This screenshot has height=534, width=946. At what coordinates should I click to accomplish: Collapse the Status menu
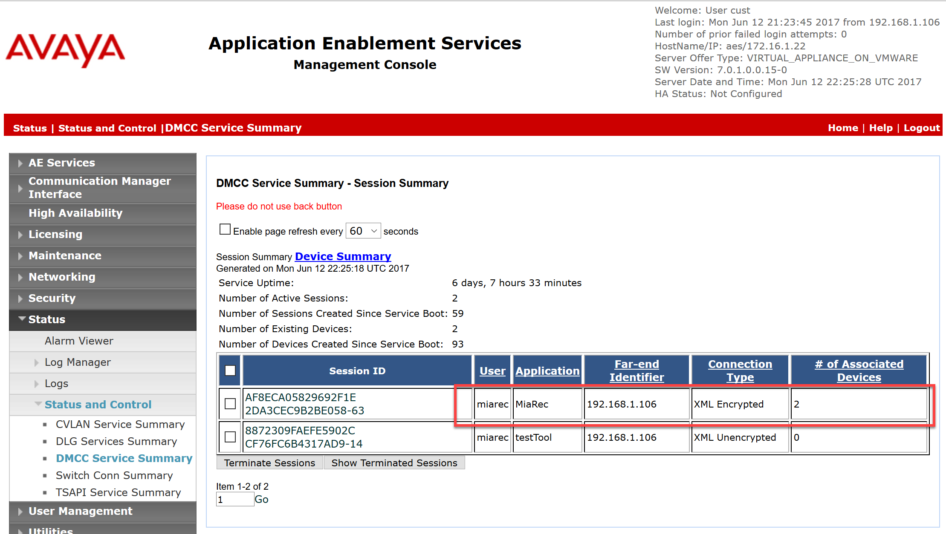103,320
